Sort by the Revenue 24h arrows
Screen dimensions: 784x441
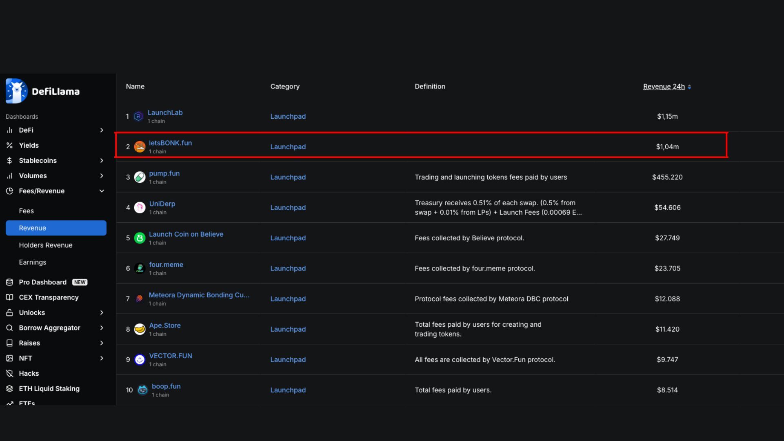pyautogui.click(x=689, y=87)
